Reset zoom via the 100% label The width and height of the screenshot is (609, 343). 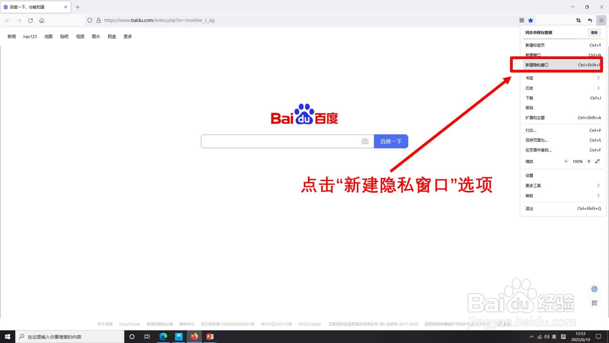tap(577, 162)
